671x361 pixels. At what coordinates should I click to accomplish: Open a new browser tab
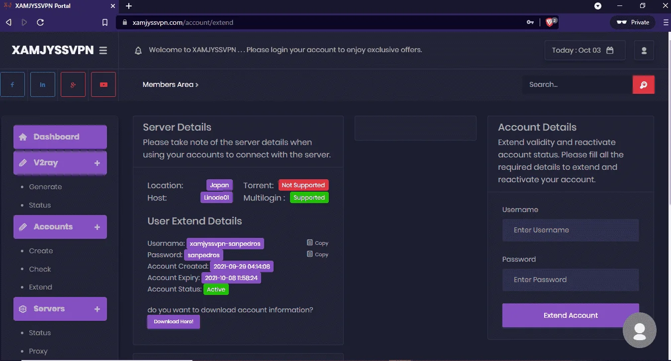coord(129,6)
